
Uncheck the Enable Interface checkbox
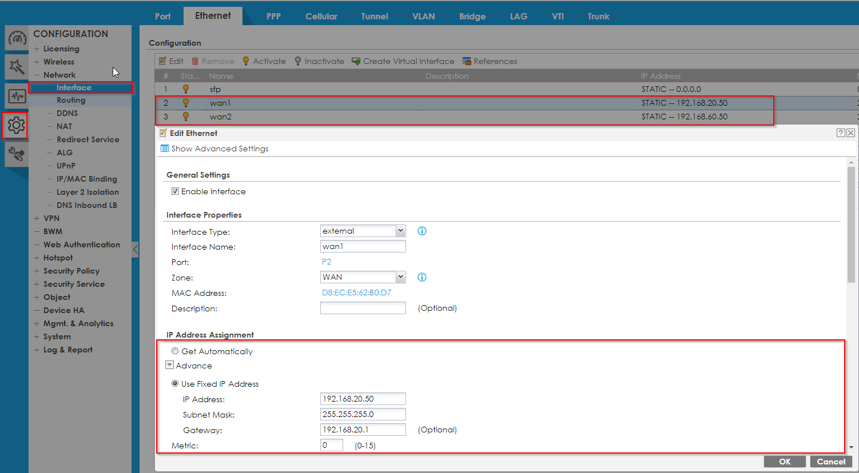175,191
